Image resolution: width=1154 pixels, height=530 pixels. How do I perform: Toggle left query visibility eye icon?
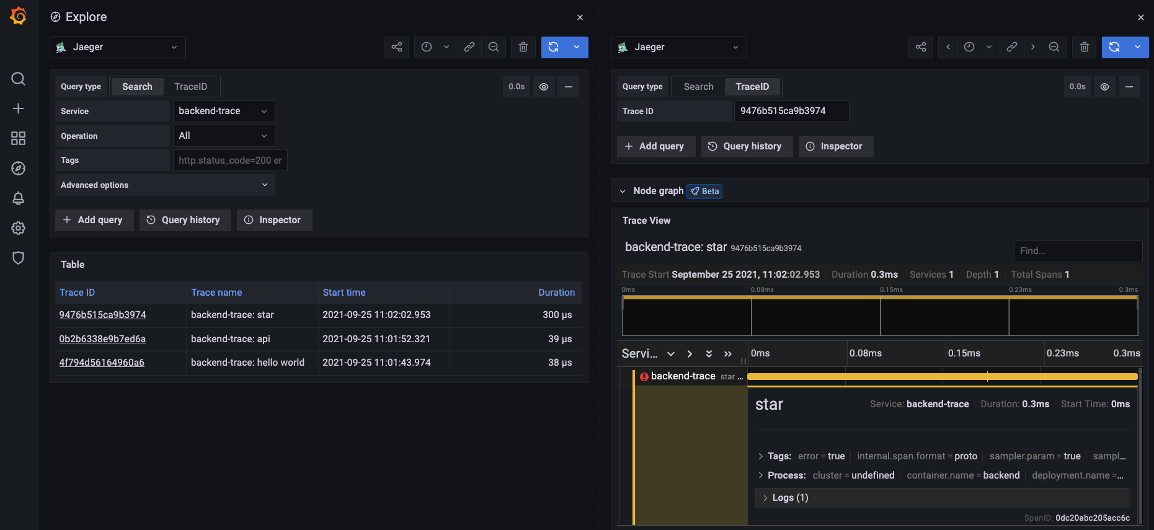[x=544, y=87]
